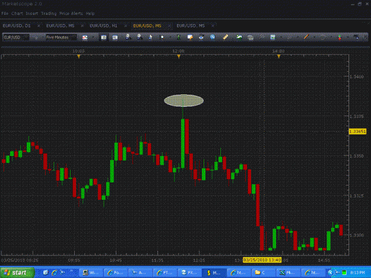Open the Help menu
The width and height of the screenshot is (371, 278).
(x=90, y=14)
